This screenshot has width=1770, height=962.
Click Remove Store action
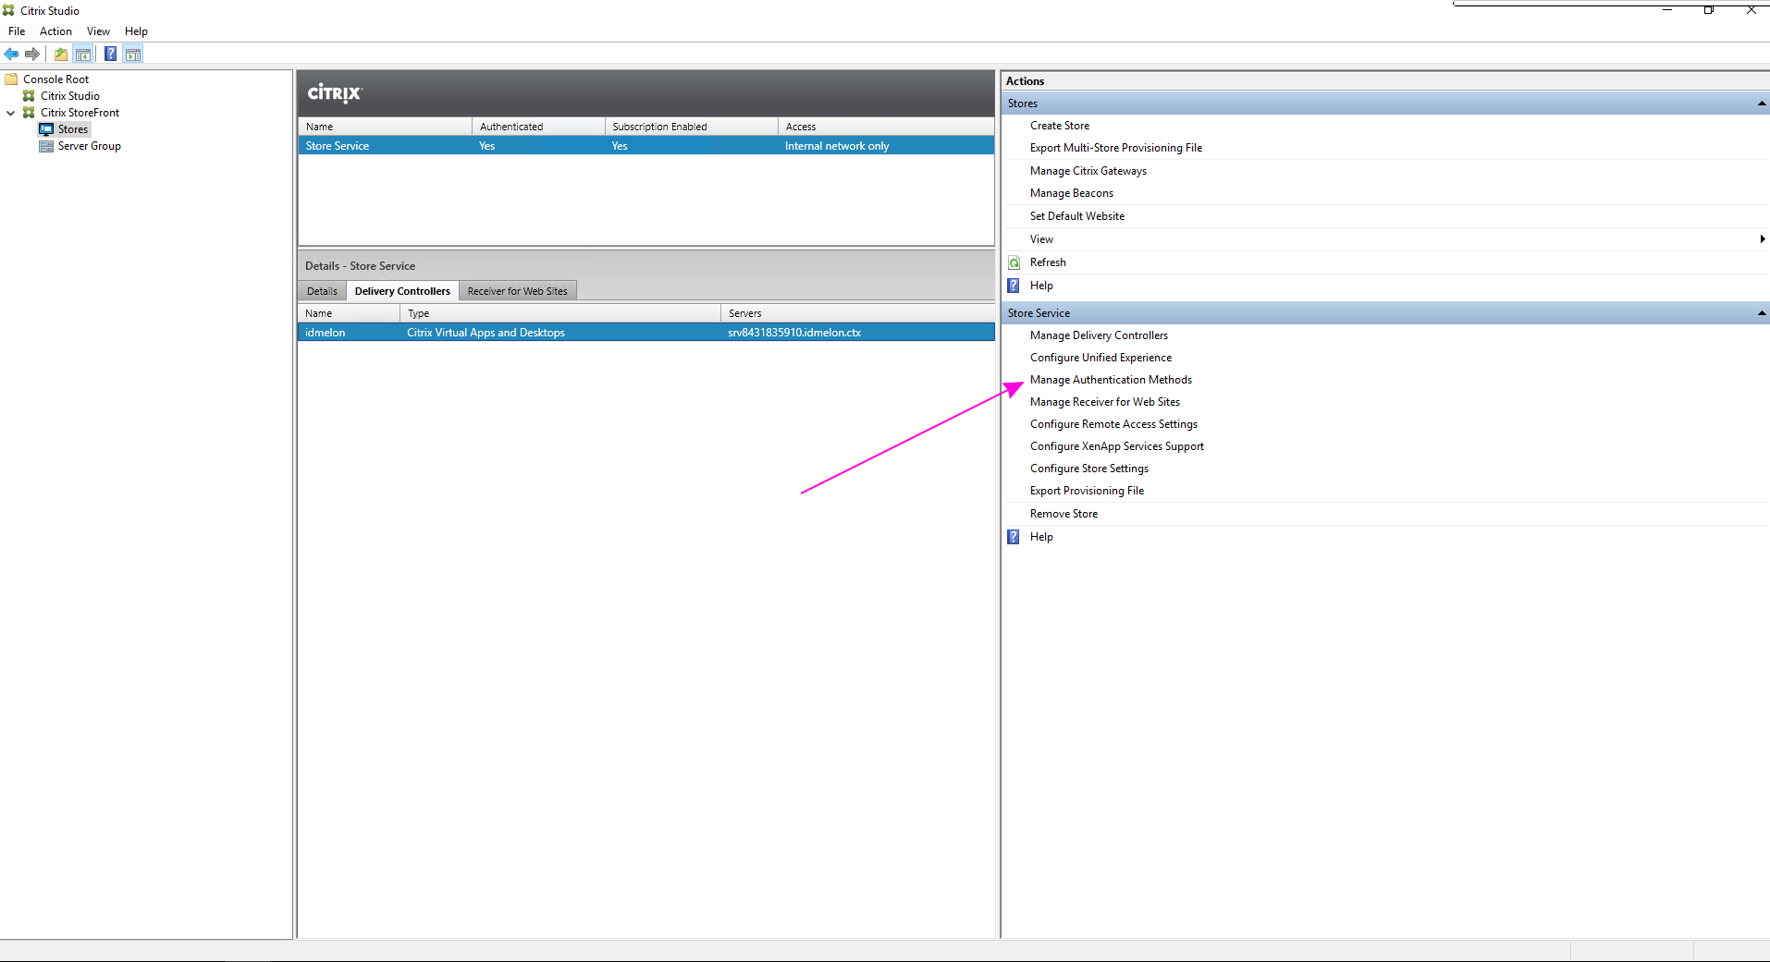(1063, 514)
